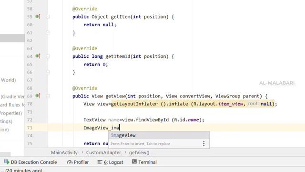Open the Profiler tool window
This screenshot has width=305, height=172.
point(78,162)
